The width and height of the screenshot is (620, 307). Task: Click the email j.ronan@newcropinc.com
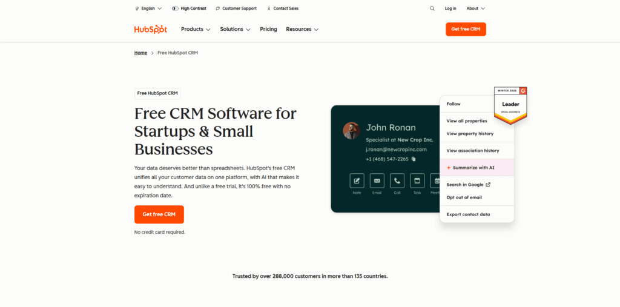coord(396,150)
